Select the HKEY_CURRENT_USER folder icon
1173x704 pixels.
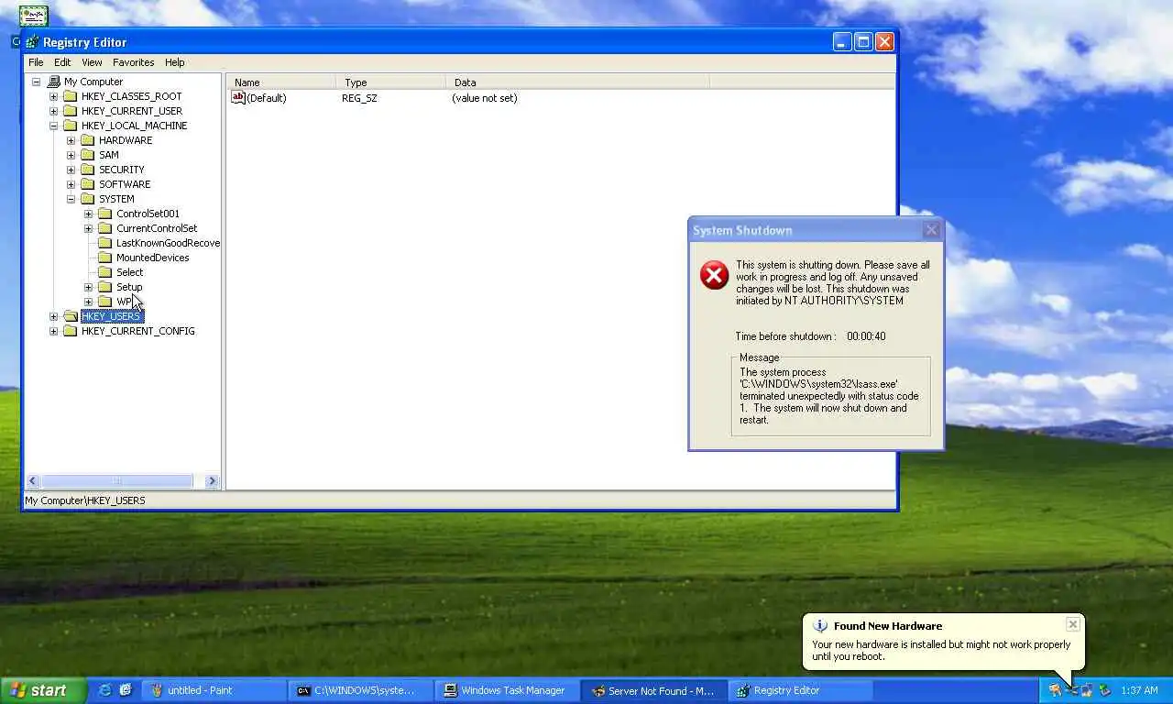click(71, 111)
